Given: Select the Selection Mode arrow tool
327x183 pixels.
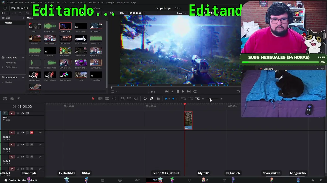Looking at the screenshot, I should 93,99.
